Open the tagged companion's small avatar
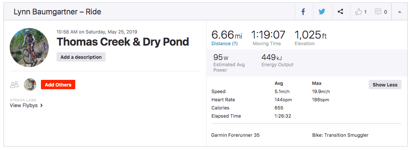 (x=30, y=85)
